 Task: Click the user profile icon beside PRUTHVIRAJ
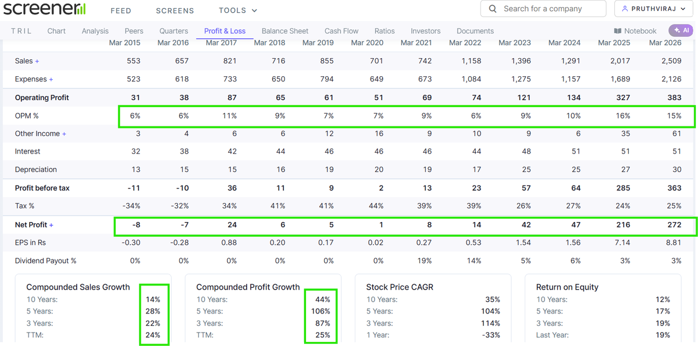coord(625,9)
